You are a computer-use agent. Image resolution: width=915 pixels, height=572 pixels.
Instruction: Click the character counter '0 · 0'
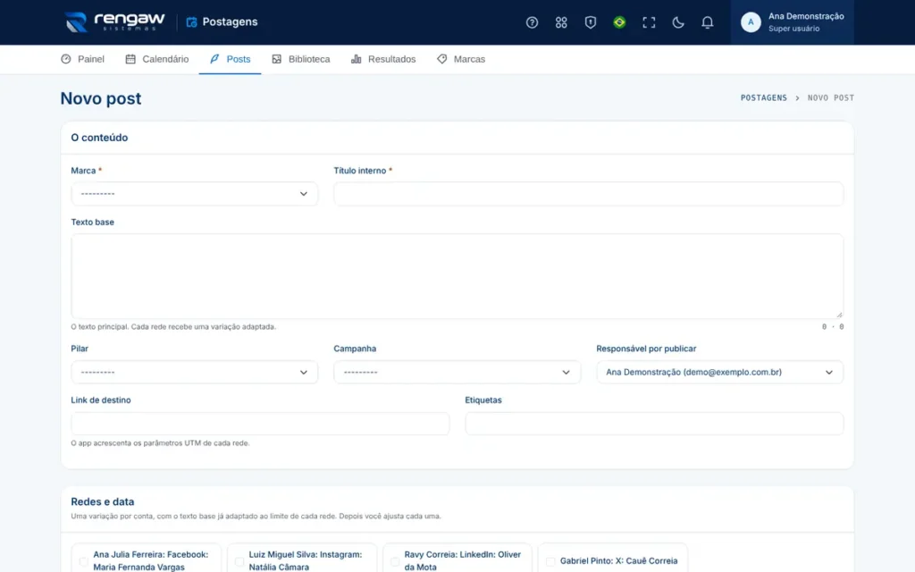point(833,327)
